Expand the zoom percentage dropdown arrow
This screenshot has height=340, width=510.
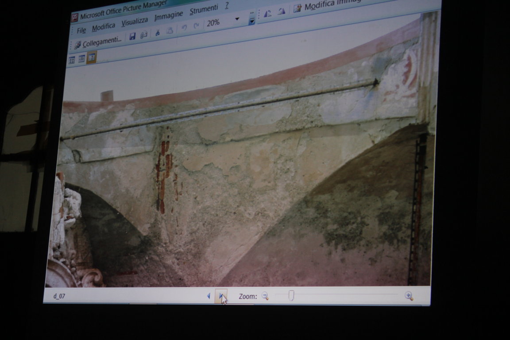[x=237, y=19]
